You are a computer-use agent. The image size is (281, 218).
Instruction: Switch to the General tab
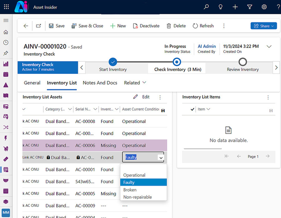[32, 83]
